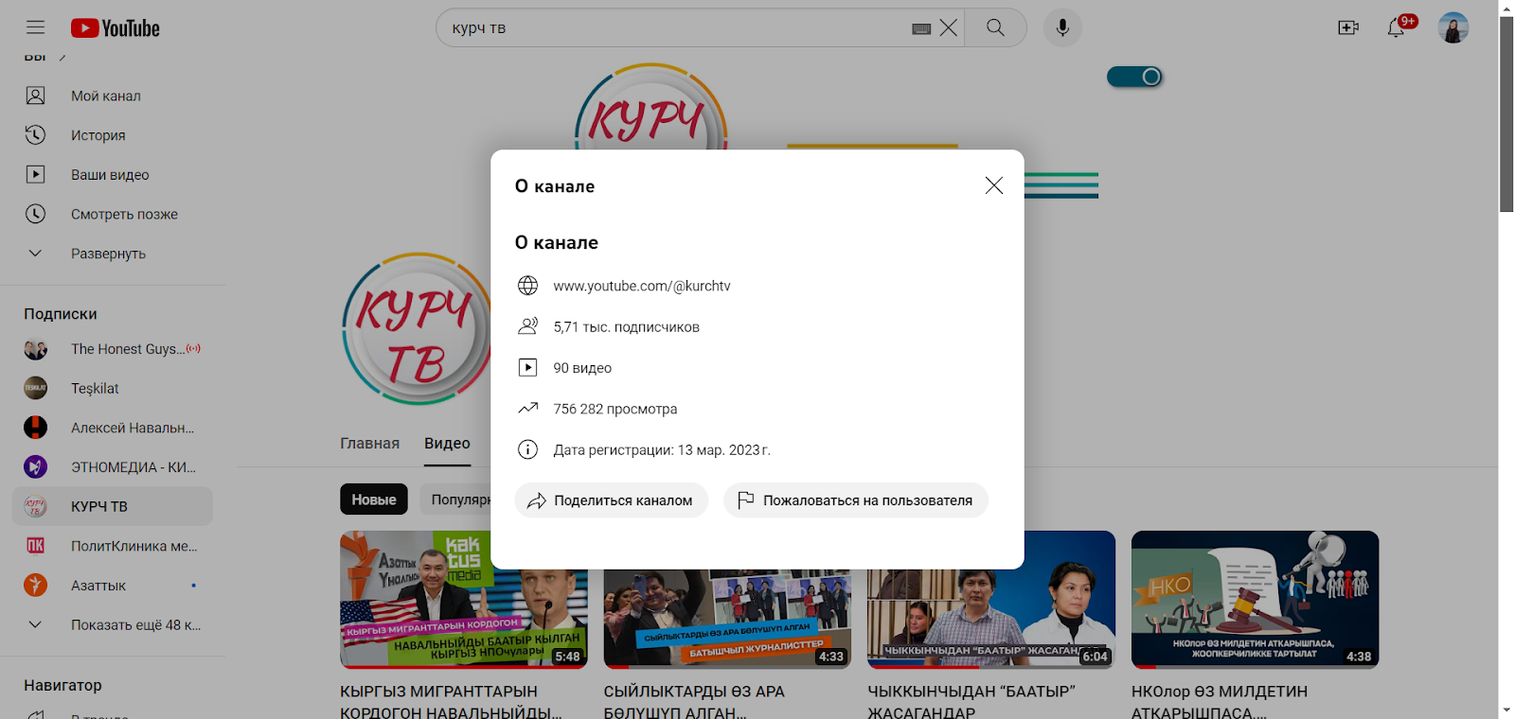Click 'Навигатор' section heading
This screenshot has height=719, width=1515.
tap(62, 685)
